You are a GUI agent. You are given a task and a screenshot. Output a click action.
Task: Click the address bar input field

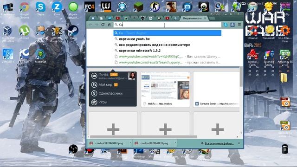pos(168,25)
